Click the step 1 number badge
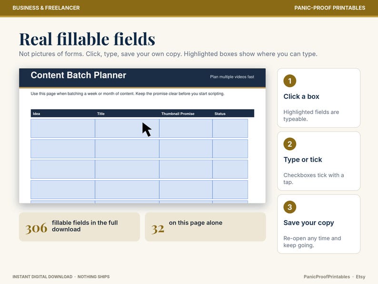 pos(289,81)
